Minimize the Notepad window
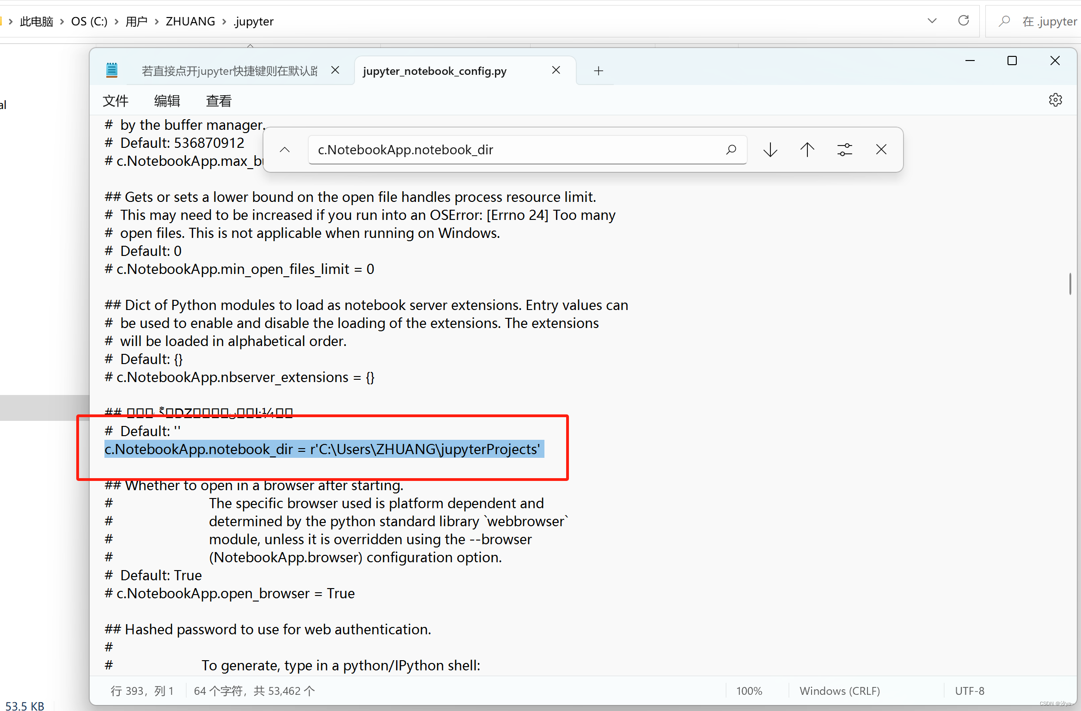 pos(970,61)
